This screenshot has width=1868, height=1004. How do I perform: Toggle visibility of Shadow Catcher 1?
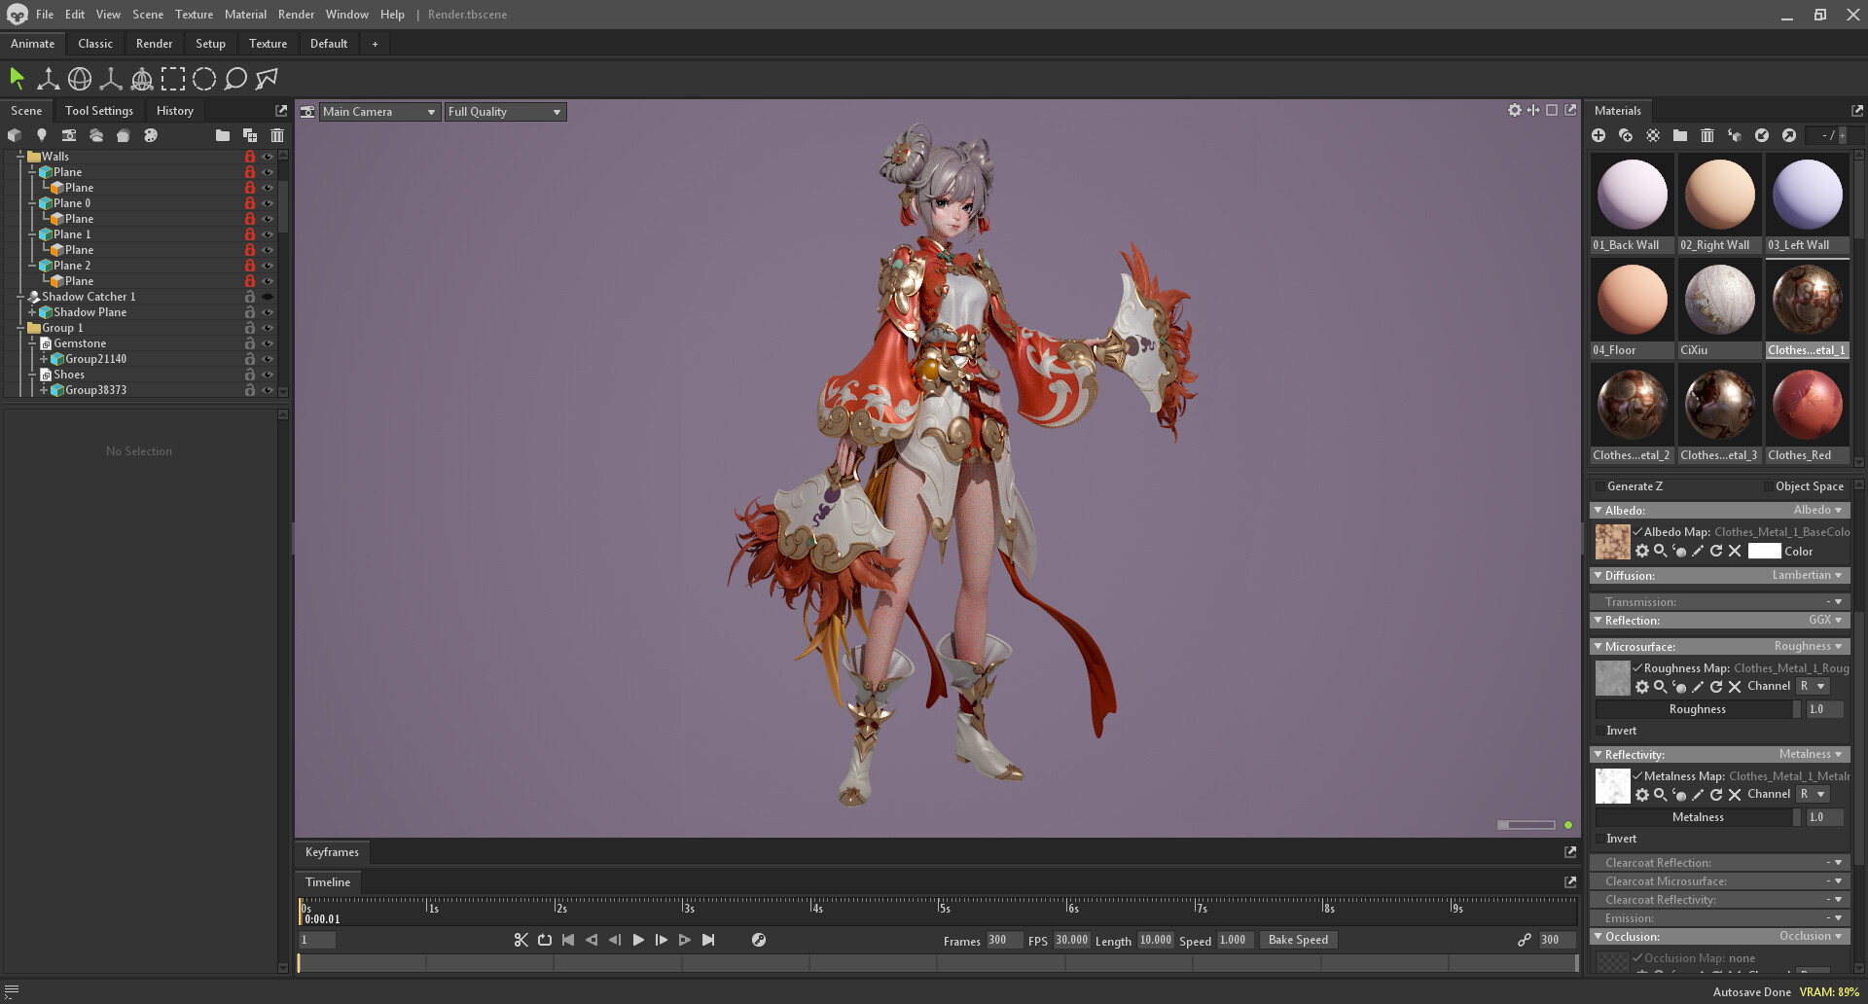tap(268, 297)
